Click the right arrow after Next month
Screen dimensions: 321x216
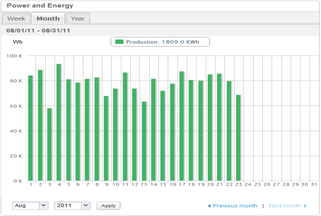305,206
